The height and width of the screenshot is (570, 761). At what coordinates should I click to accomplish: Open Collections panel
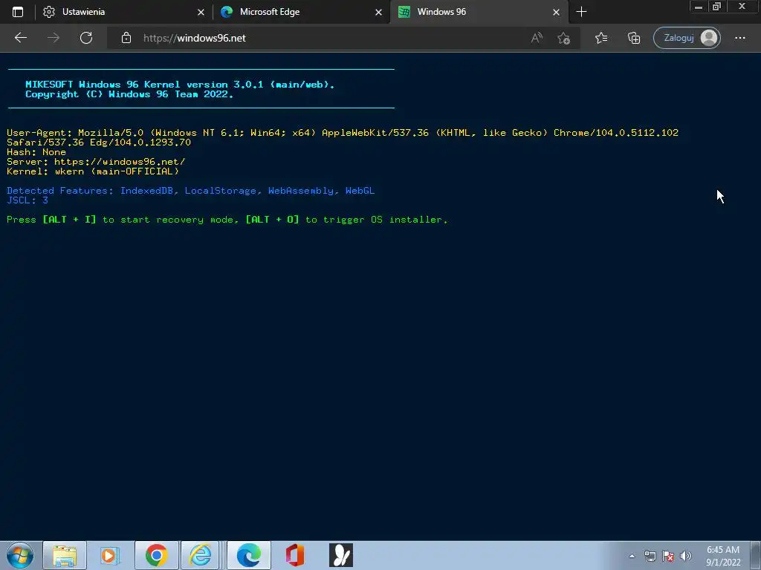pos(634,38)
